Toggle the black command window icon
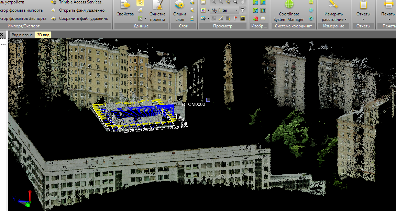This screenshot has width=396, height=211. tap(243, 18)
